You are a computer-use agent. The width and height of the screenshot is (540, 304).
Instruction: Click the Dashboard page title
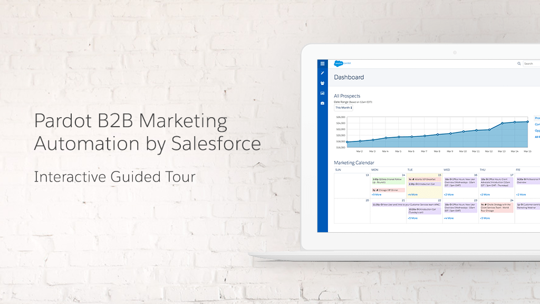(x=349, y=77)
